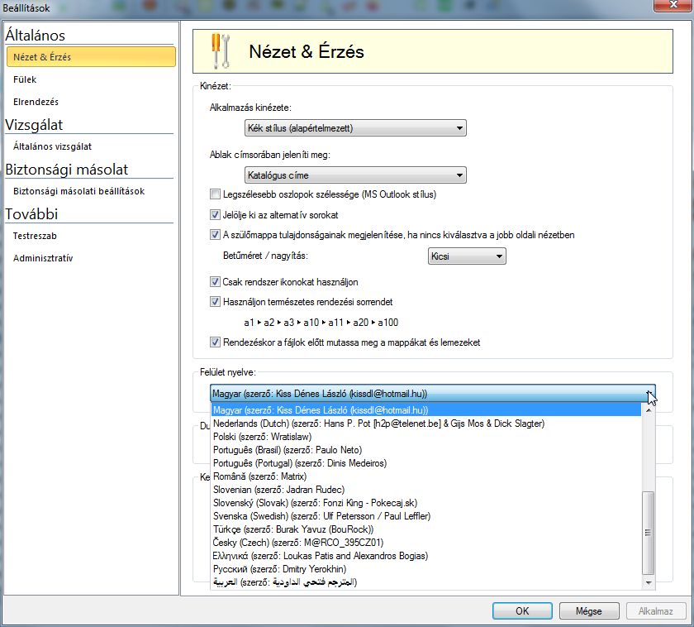This screenshot has height=627, width=694.
Task: Open the Alkalmazás kinézete dropdown
Action: pyautogui.click(x=354, y=128)
